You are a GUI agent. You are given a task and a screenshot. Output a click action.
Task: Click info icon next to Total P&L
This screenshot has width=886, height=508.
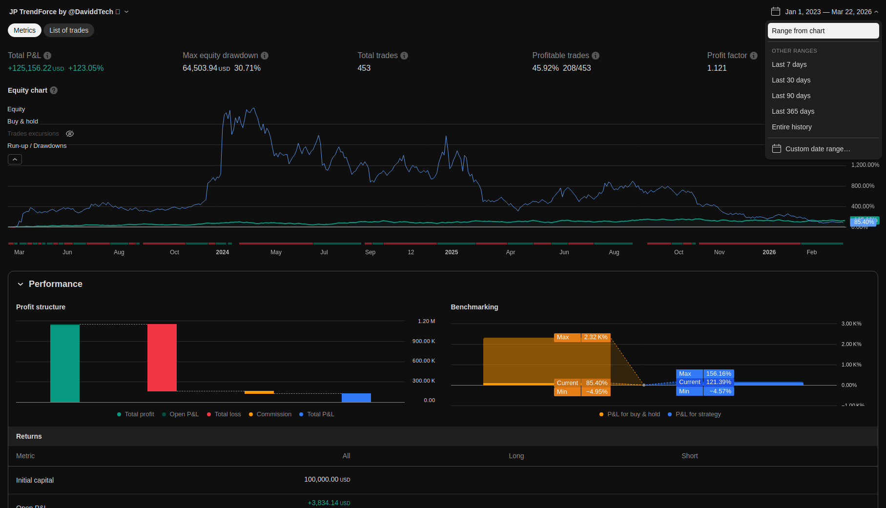click(47, 56)
